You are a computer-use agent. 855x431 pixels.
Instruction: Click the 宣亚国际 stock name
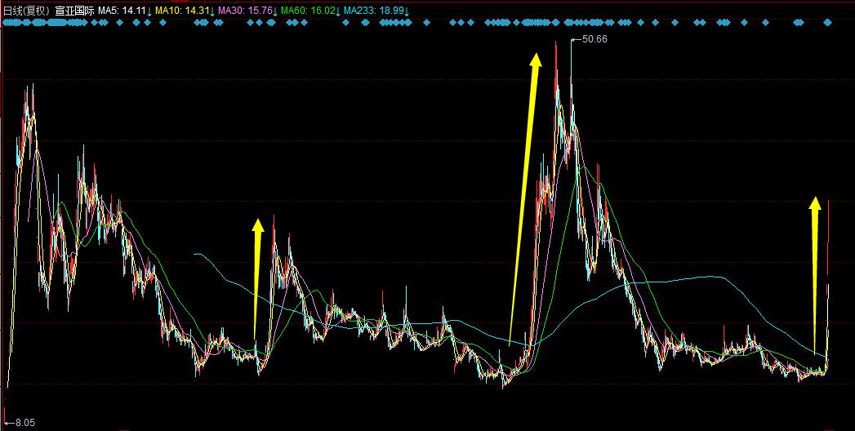click(x=74, y=11)
